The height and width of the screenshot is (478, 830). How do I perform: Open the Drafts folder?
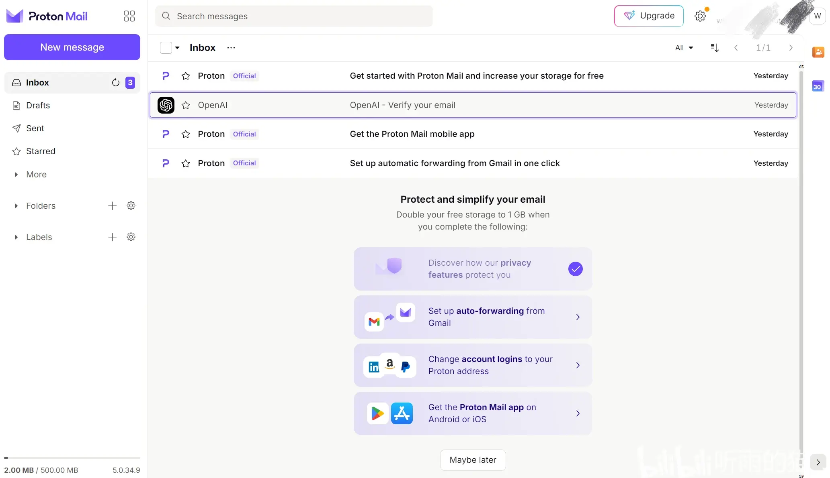click(x=72, y=106)
